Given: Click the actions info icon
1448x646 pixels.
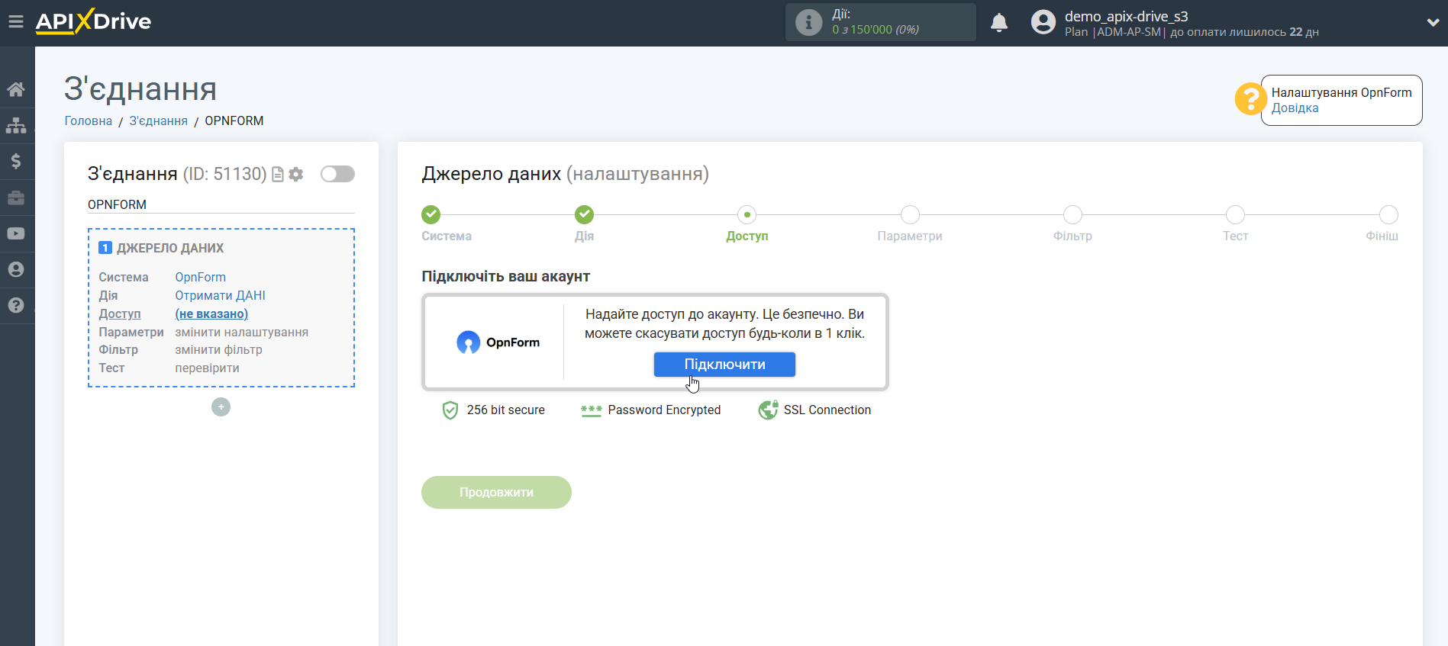Looking at the screenshot, I should click(x=808, y=22).
